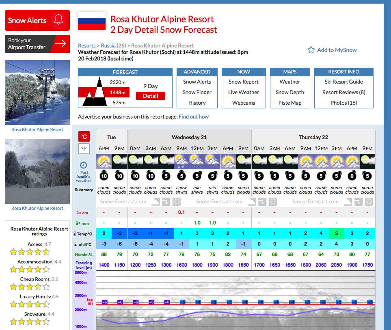This screenshot has height=330, width=391.
Task: Open Live Weather
Action: [x=243, y=92]
